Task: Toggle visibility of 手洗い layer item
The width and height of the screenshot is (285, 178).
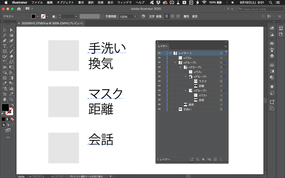Action: pyautogui.click(x=159, y=109)
